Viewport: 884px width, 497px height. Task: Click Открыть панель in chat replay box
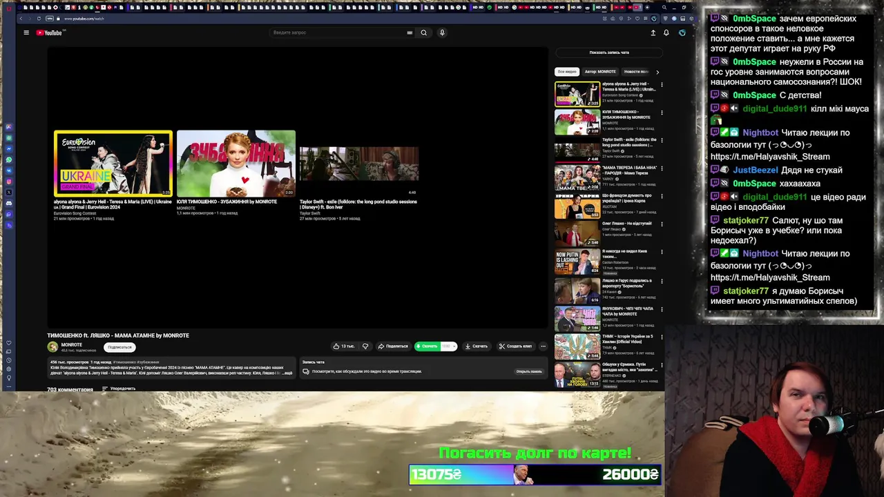pos(529,371)
